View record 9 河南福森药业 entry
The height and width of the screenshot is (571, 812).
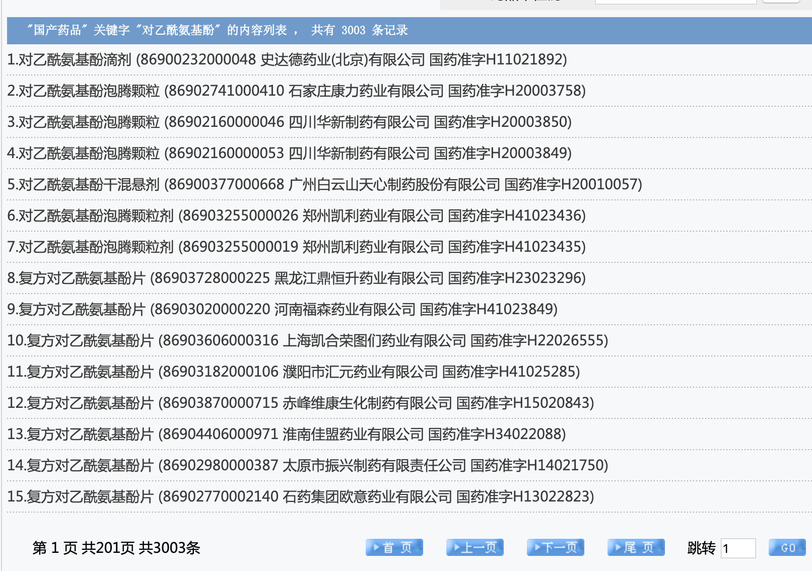[282, 310]
